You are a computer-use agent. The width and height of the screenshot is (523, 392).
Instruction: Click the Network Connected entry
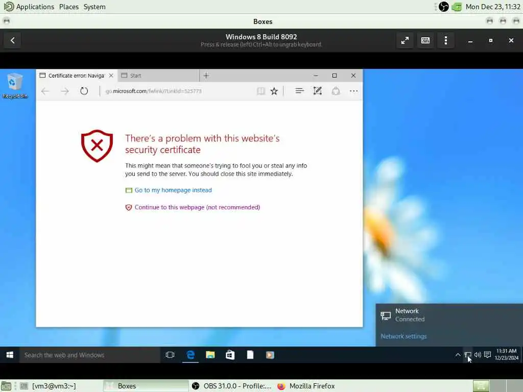(x=449, y=315)
